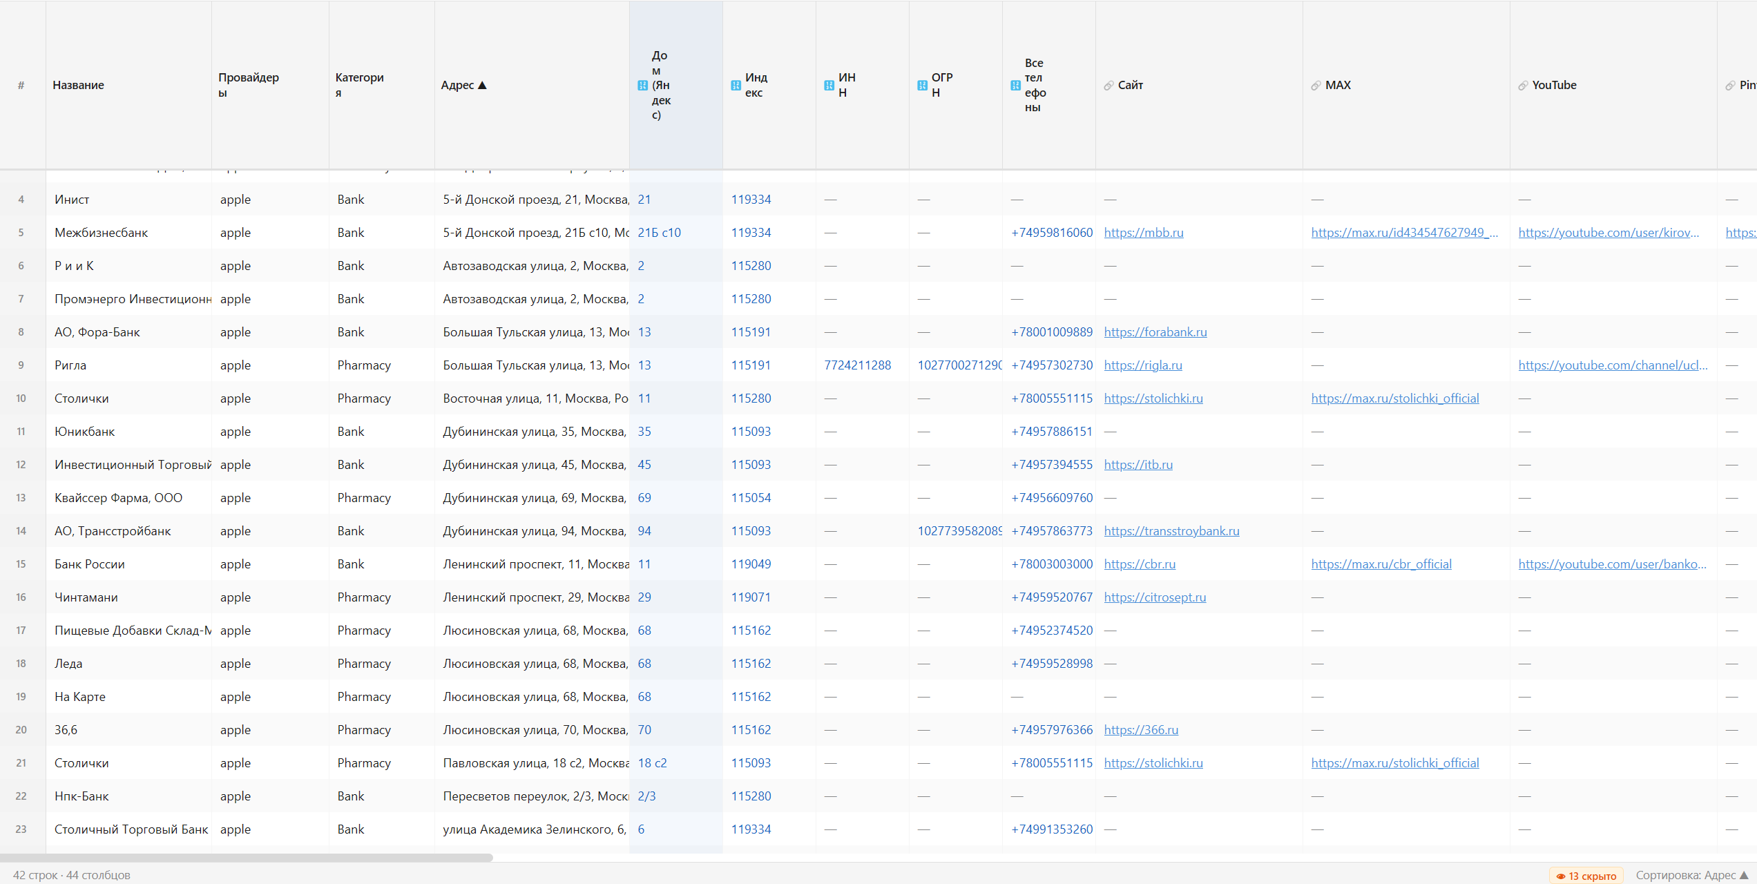
Task: Open the https://transstroybank.ru link
Action: point(1171,531)
